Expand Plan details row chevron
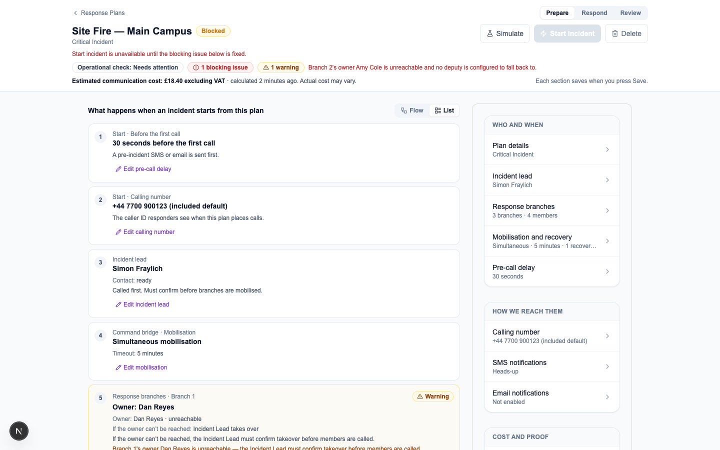Screen dimensions: 720x450 pyautogui.click(x=607, y=149)
